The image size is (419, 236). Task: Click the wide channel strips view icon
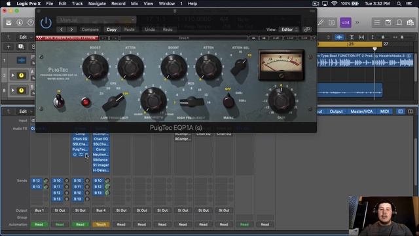pos(410,111)
